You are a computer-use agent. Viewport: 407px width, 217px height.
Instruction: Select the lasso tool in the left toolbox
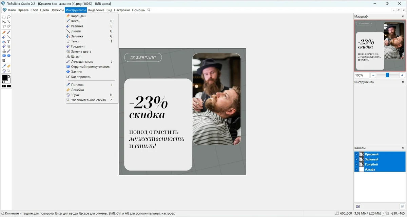(x=9, y=17)
